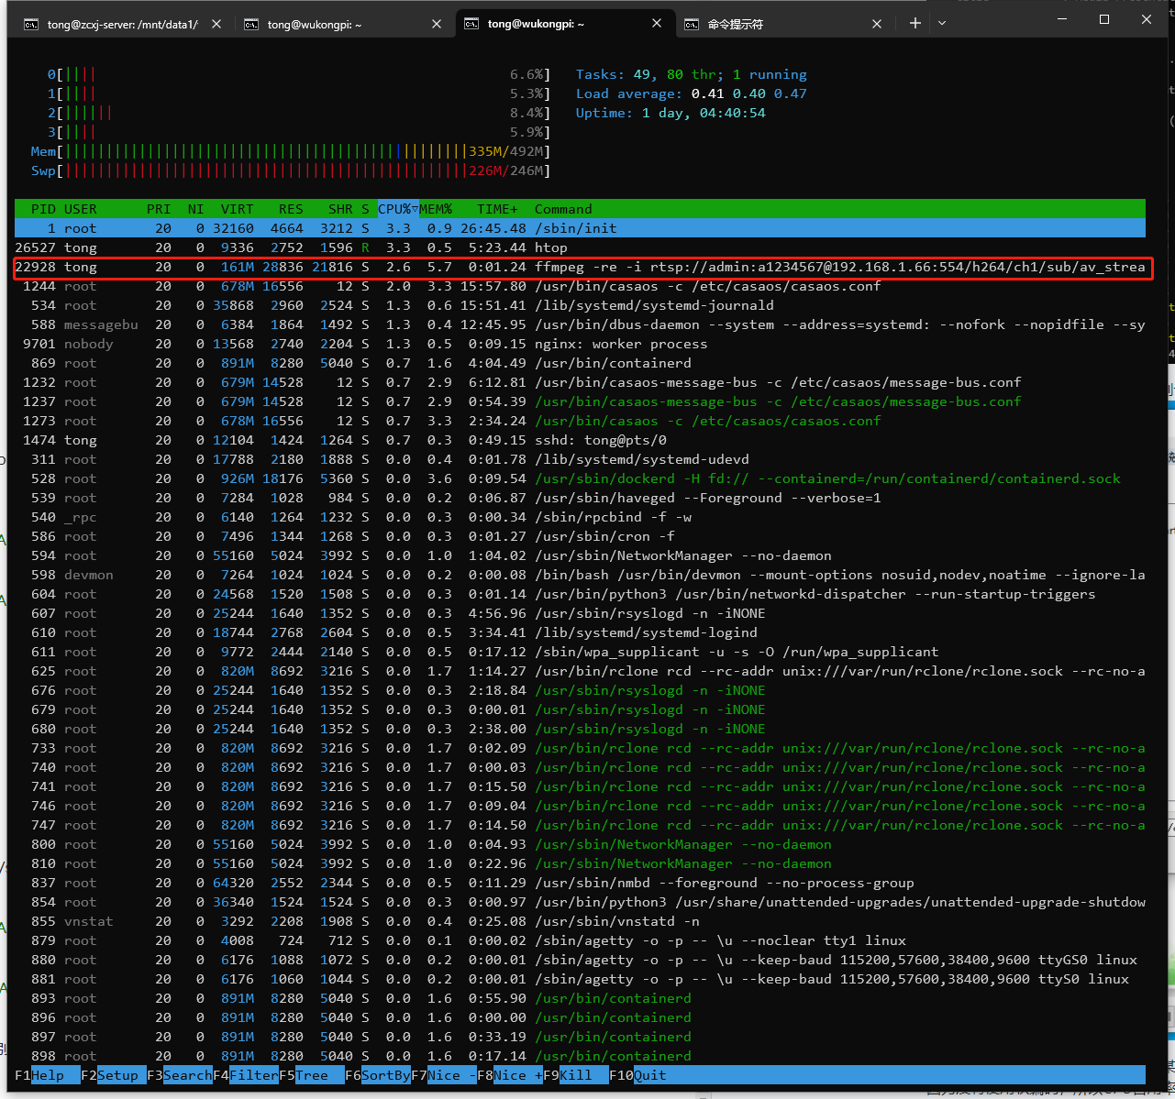
Task: Click the Swp usage meter bar
Action: [291, 170]
